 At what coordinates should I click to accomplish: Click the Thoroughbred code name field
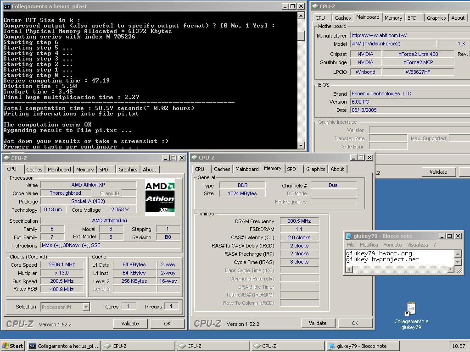[x=65, y=193]
